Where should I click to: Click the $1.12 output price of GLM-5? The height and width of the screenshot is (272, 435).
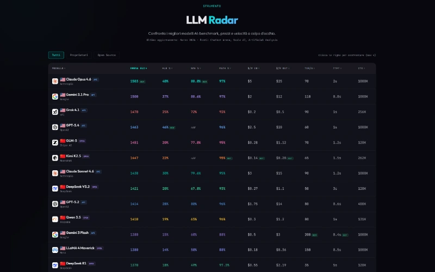click(x=281, y=143)
